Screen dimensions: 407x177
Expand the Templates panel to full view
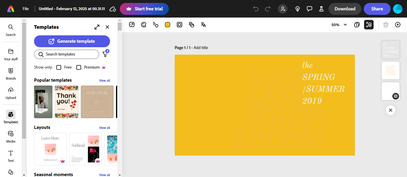(x=97, y=27)
